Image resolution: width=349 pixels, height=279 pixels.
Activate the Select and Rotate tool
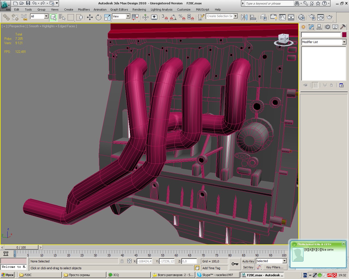point(98,17)
